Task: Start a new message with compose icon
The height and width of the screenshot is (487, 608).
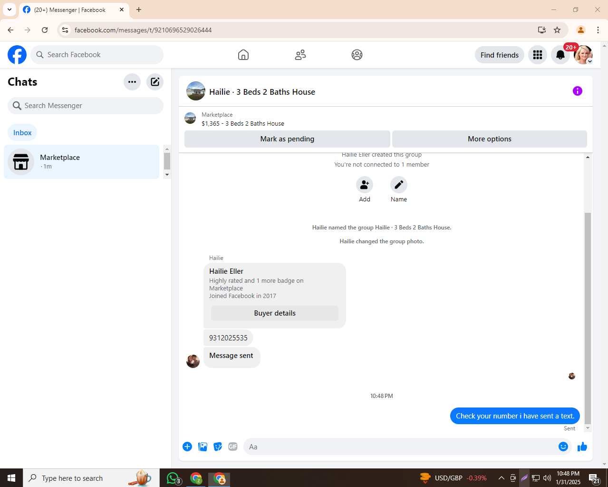Action: (x=155, y=82)
